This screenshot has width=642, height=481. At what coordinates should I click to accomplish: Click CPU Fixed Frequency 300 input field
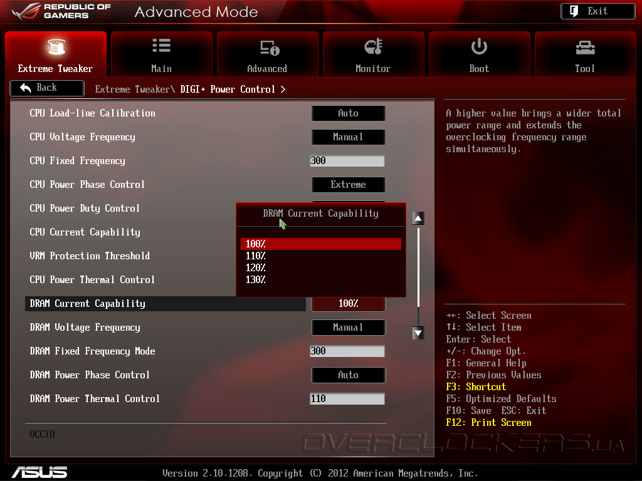(x=347, y=161)
